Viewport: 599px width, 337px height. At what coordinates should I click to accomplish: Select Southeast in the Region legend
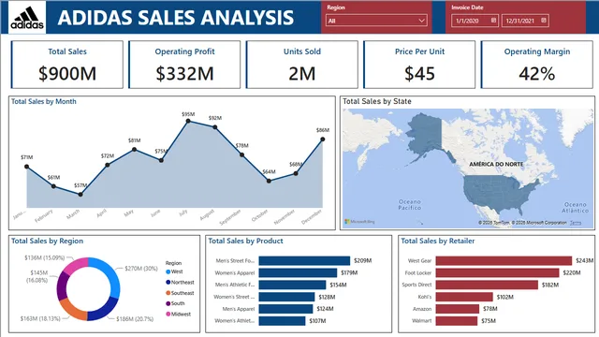point(180,293)
